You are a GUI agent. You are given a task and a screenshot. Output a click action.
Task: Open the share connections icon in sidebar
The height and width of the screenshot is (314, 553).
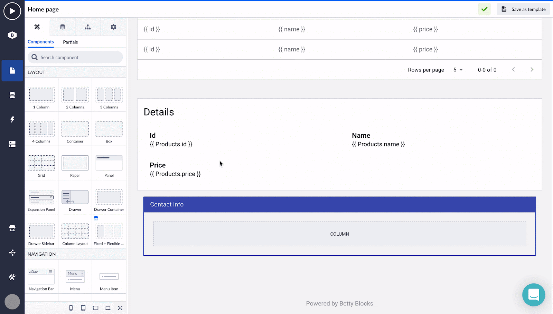coord(12,253)
